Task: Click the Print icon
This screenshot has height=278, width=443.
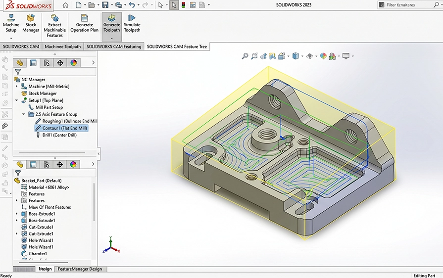Action: pos(119,5)
